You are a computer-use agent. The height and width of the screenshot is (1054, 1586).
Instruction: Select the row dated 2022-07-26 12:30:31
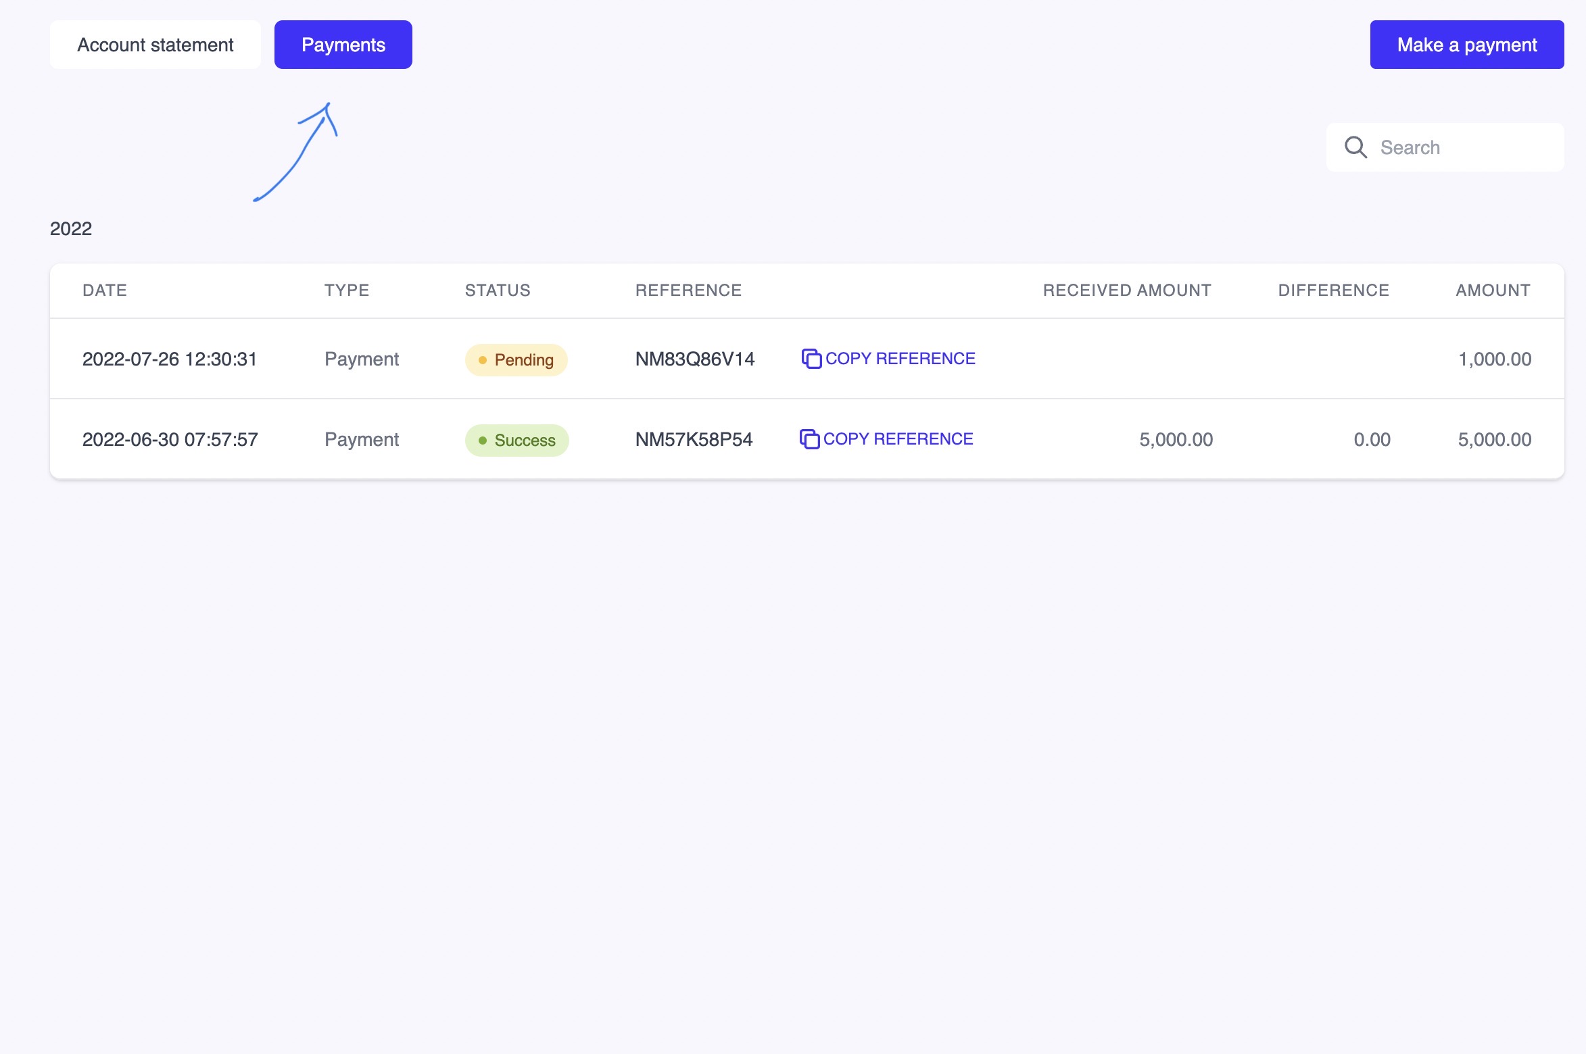coord(170,359)
